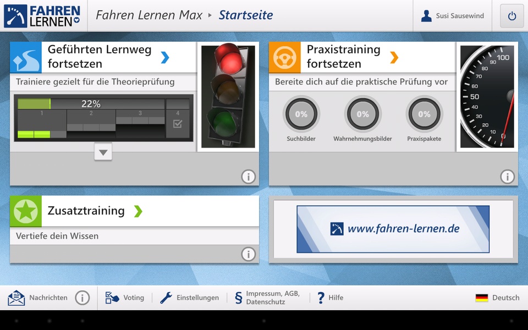Click the paragraph sign icon
This screenshot has width=528, height=330.
click(238, 298)
